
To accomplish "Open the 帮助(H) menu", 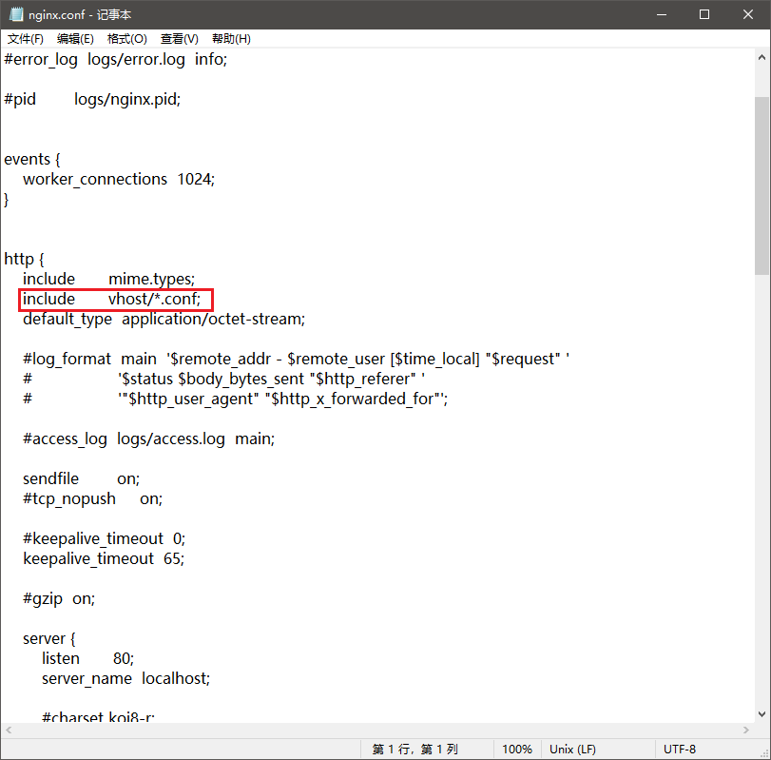I will (229, 38).
